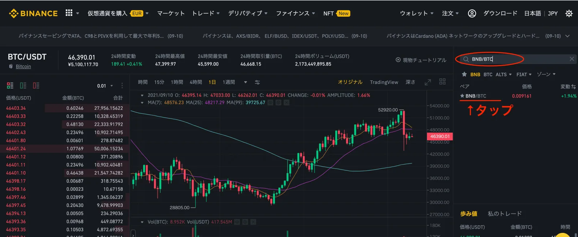Image resolution: width=578 pixels, height=237 pixels.
Task: Go to the マーケット page
Action: coord(171,13)
